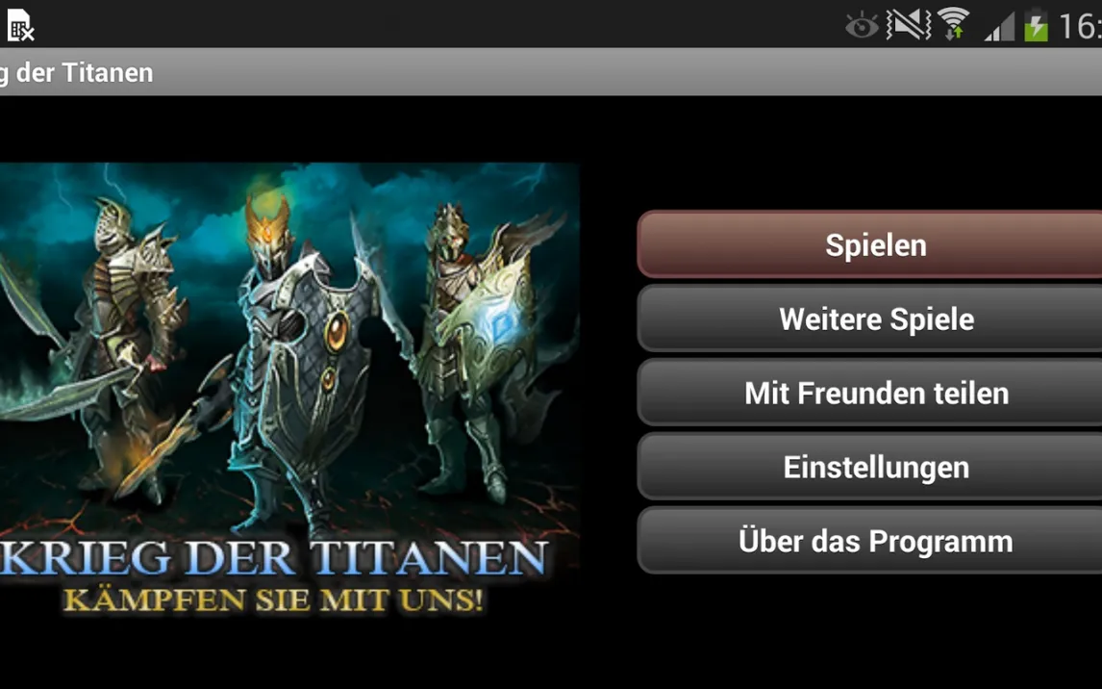
Task: Select Mit Freunden teilen
Action: (870, 393)
